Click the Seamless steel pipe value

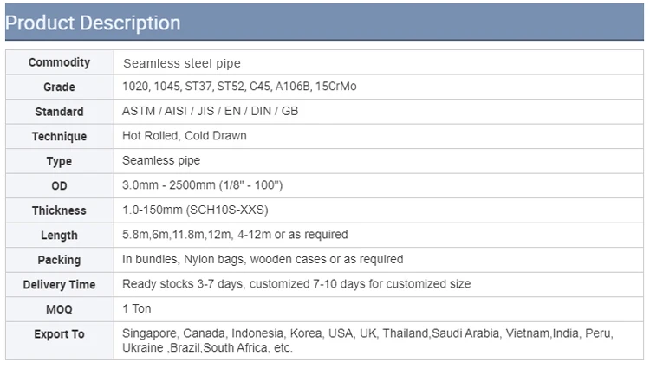[182, 63]
